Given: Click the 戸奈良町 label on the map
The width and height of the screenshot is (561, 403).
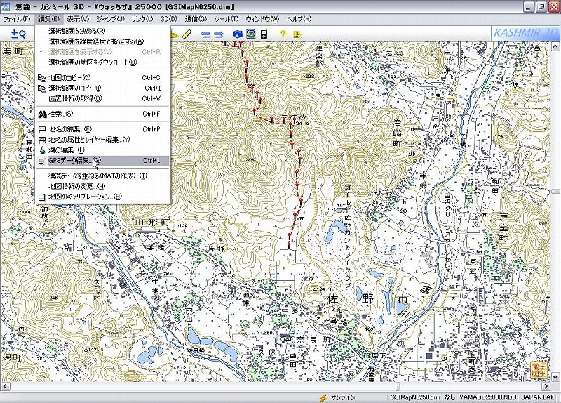Looking at the screenshot, I should click(306, 340).
